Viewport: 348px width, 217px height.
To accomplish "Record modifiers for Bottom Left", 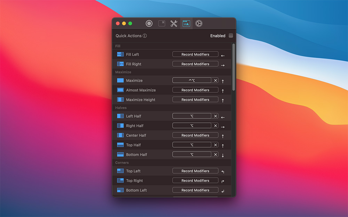I will pos(195,190).
